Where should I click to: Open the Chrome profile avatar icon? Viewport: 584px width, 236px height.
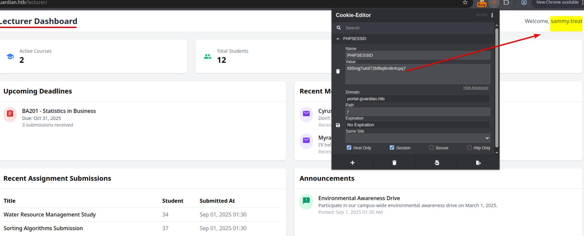click(524, 3)
